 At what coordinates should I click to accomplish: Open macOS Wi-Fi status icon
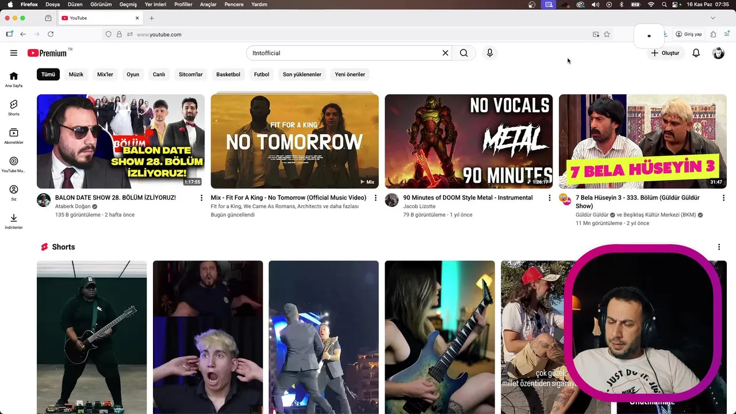coord(651,4)
